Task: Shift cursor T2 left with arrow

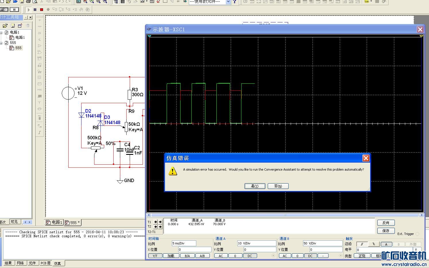Action: [x=156, y=227]
